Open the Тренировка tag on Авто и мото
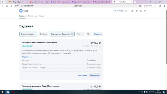 (27, 46)
